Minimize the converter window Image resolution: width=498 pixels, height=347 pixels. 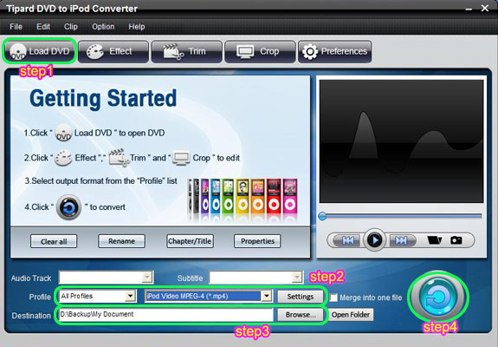tap(469, 9)
